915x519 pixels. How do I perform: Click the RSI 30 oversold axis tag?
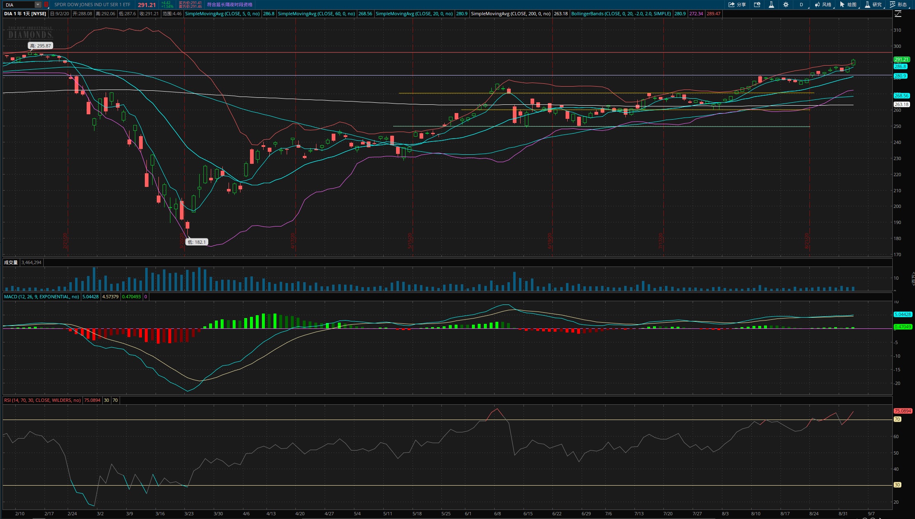coord(897,485)
